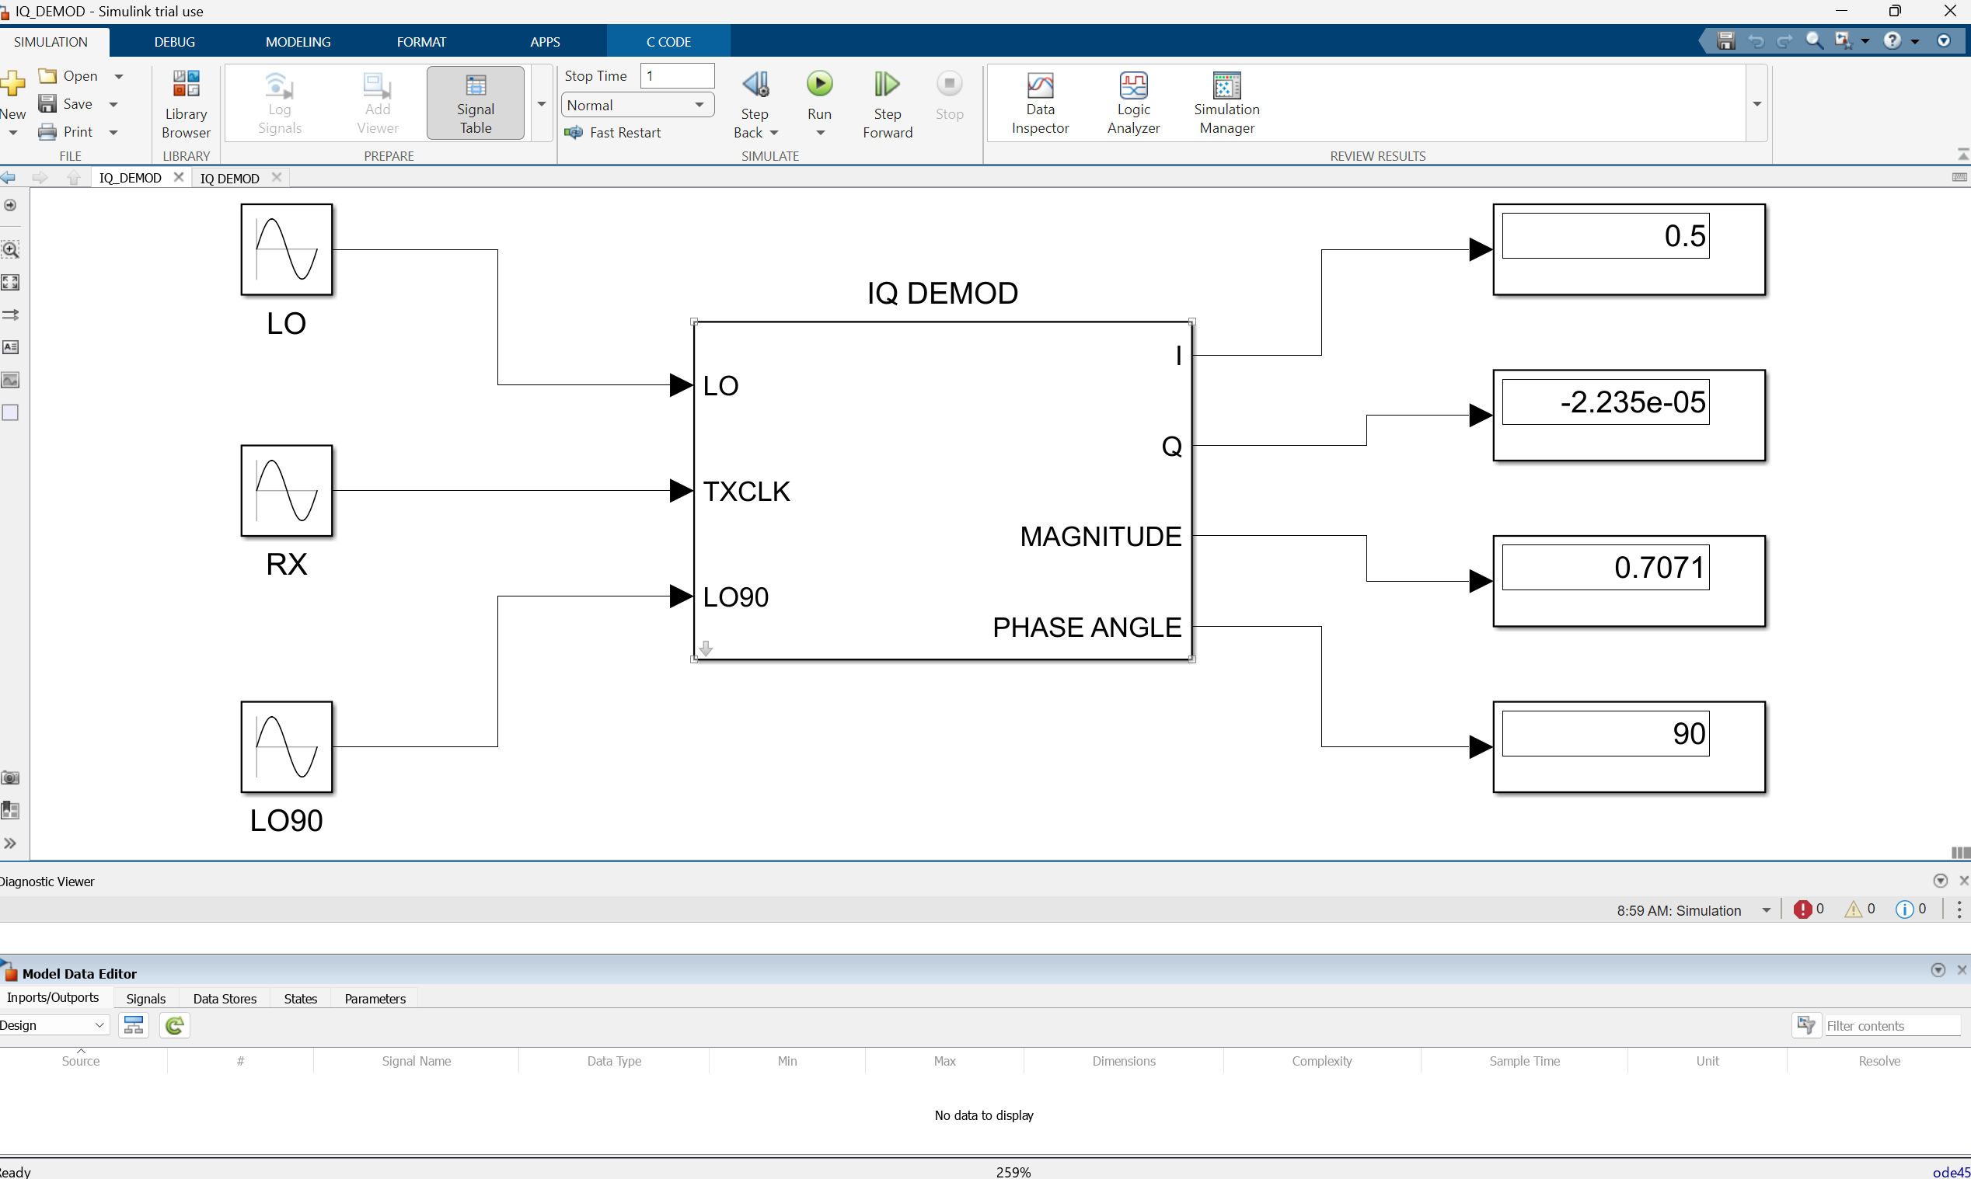
Task: Click the Stop simulation button
Action: (x=949, y=96)
